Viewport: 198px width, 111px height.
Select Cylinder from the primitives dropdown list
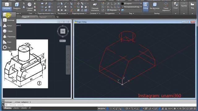point(9,20)
